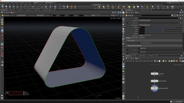The width and height of the screenshot is (184, 103).
Task: Click the network editor yellow sticky note icon
Action: (x=172, y=61)
